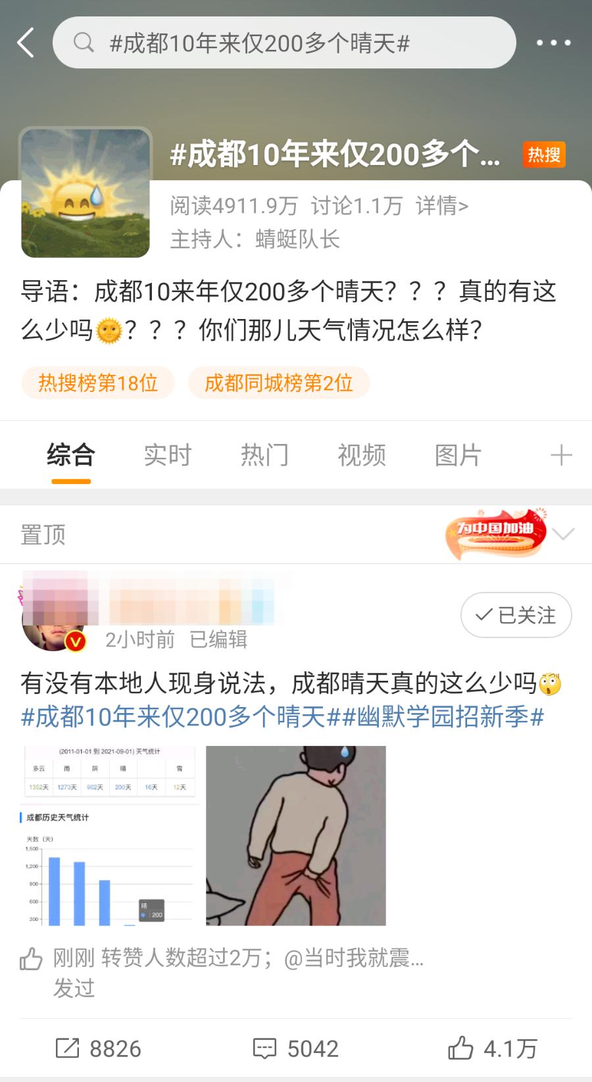592x1082 pixels.
Task: Click the search magnifier icon
Action: coord(84,43)
